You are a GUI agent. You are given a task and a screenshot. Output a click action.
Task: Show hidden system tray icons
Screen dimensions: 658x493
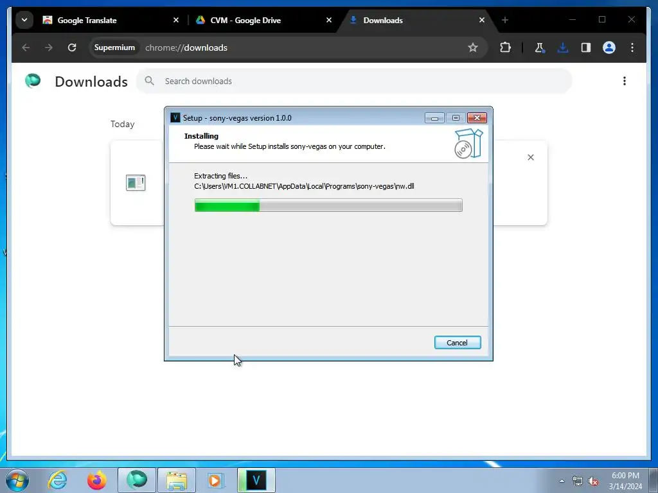pyautogui.click(x=562, y=481)
